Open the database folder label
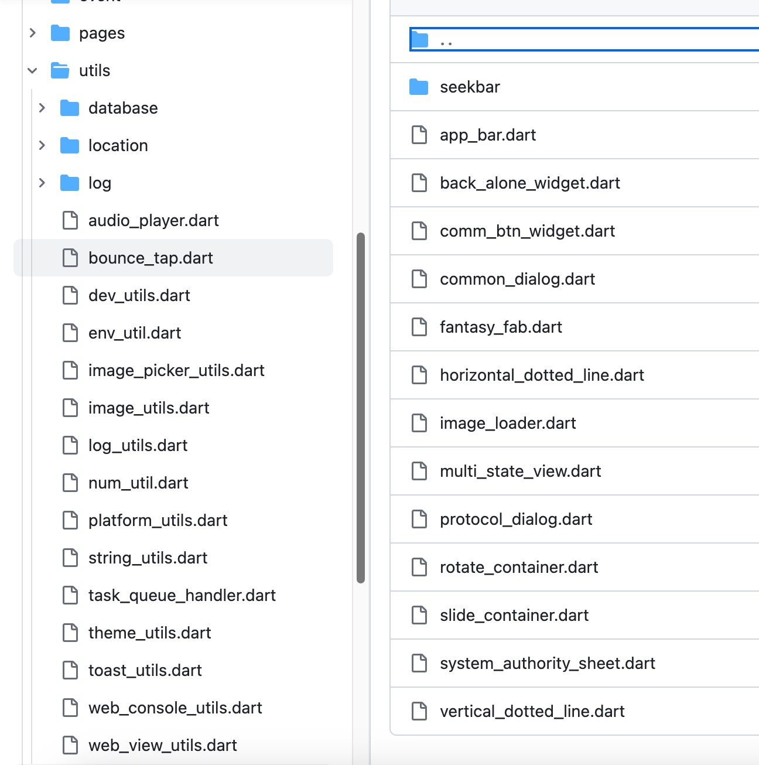The image size is (759, 765). [123, 108]
